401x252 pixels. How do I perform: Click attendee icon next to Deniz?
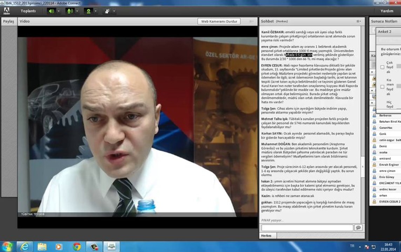pos(374,146)
